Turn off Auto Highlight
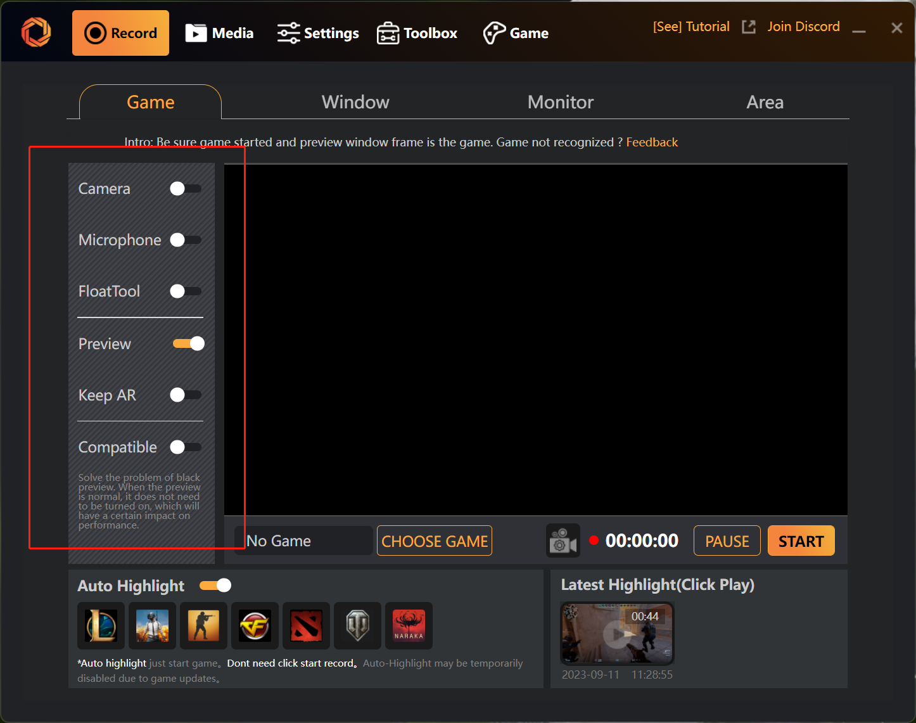 click(215, 585)
